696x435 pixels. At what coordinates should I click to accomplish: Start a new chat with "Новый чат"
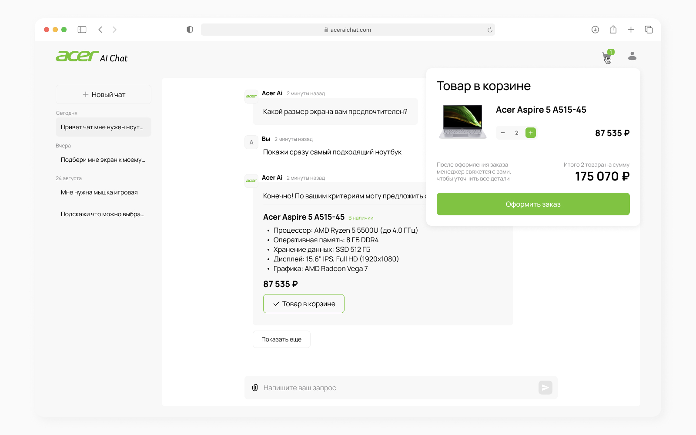[x=104, y=94]
